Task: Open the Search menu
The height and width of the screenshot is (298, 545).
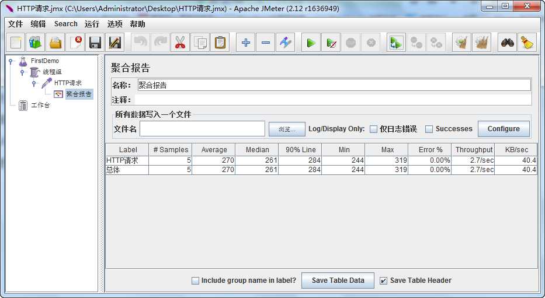Action: pos(65,24)
